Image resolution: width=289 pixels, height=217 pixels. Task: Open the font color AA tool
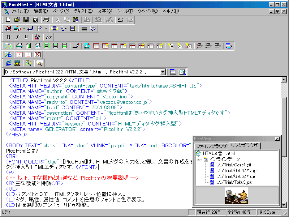click(x=37, y=37)
